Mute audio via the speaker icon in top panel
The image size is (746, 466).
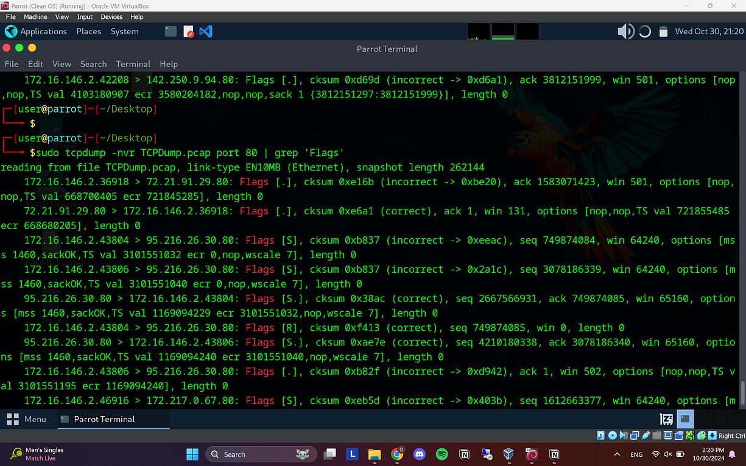(625, 31)
